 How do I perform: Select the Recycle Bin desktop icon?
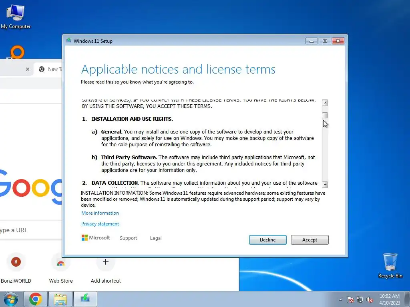[390, 265]
